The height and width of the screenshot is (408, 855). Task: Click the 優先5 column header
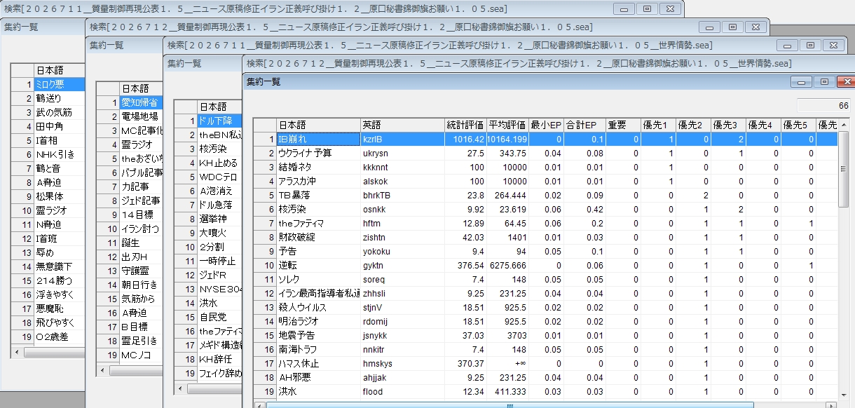tap(798, 125)
